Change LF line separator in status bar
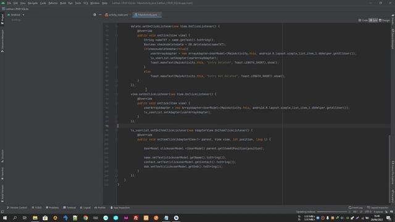The image size is (395, 222). click(360, 212)
